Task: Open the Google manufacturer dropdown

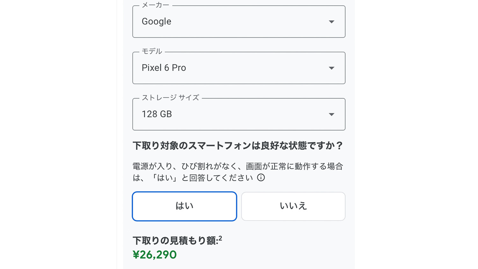Action: [x=239, y=22]
